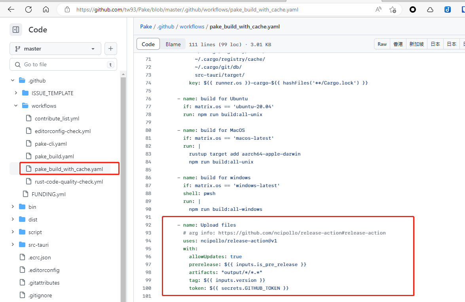Open .gitattributes file
The image size is (465, 302).
coord(44,283)
